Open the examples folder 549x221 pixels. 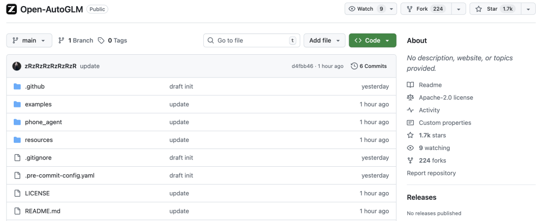click(38, 104)
